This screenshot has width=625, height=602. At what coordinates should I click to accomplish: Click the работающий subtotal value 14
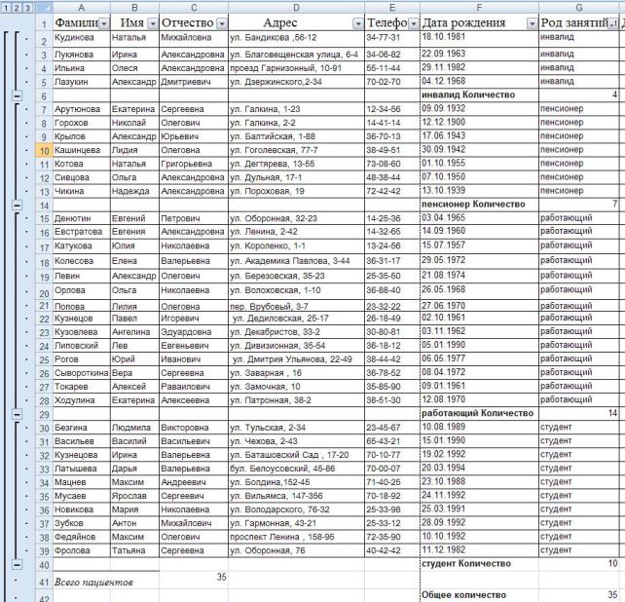(x=612, y=413)
